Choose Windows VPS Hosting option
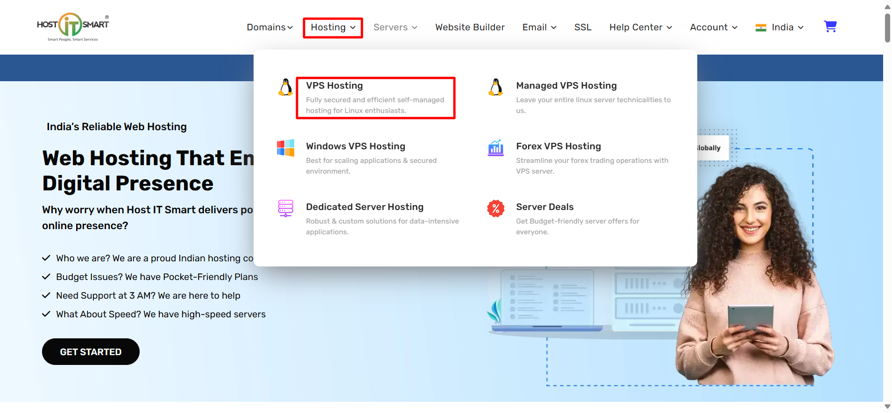 click(355, 146)
